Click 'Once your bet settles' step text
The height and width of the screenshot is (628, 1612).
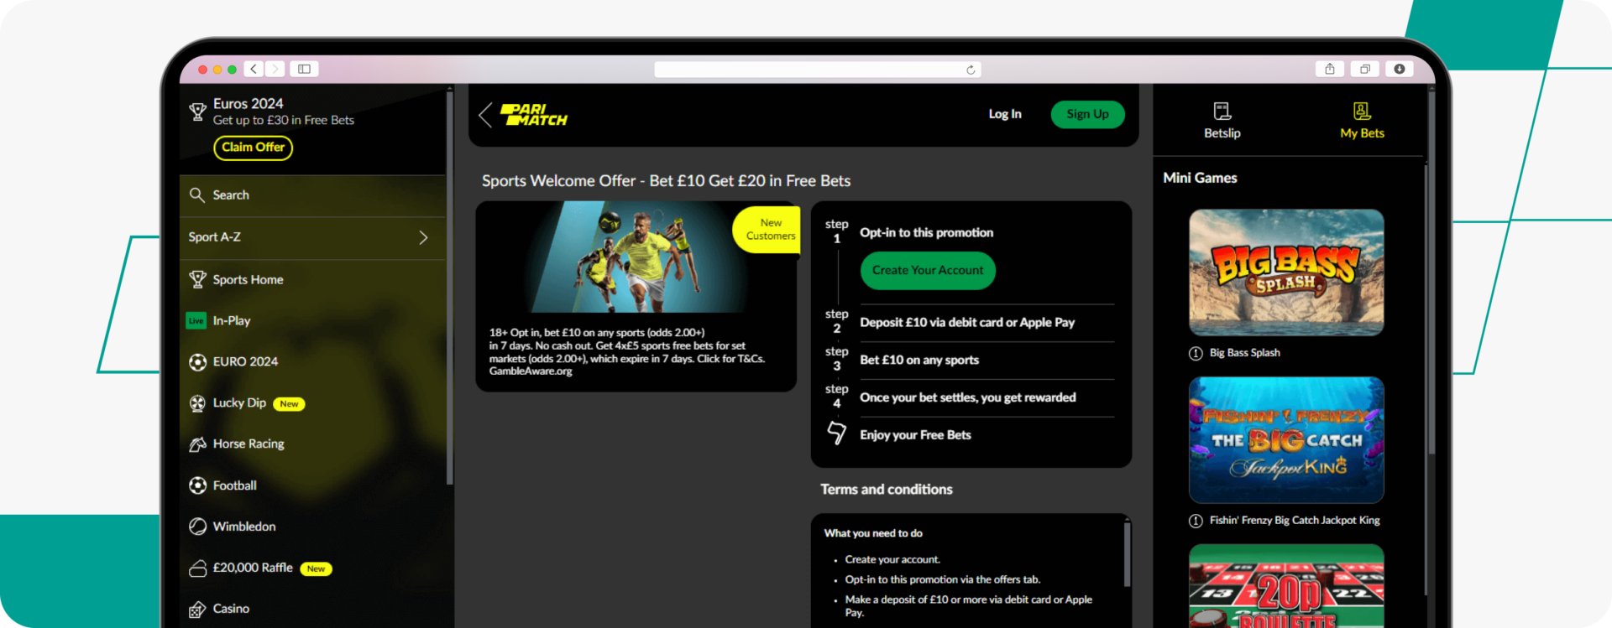967,397
